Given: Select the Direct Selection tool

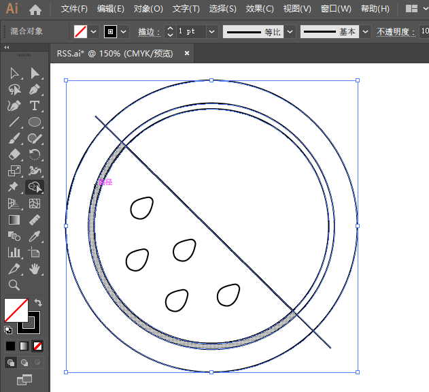Looking at the screenshot, I should 35,73.
